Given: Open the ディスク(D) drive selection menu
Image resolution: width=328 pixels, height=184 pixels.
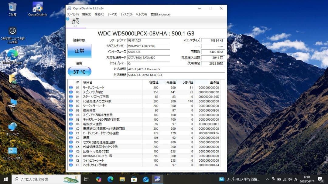Looking at the screenshot, I should 125,14.
